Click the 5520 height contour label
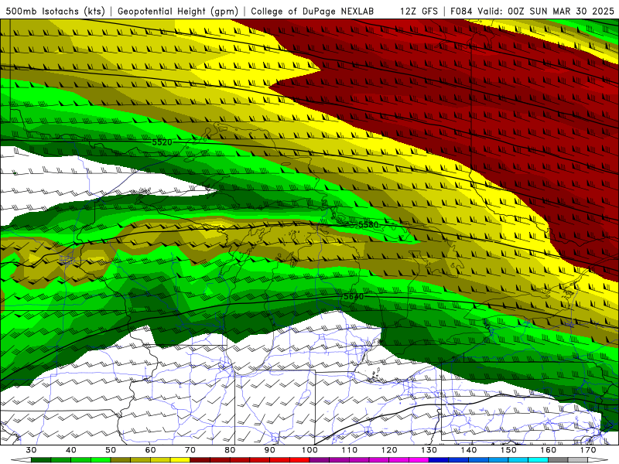This screenshot has height=464, width=619. pos(162,142)
